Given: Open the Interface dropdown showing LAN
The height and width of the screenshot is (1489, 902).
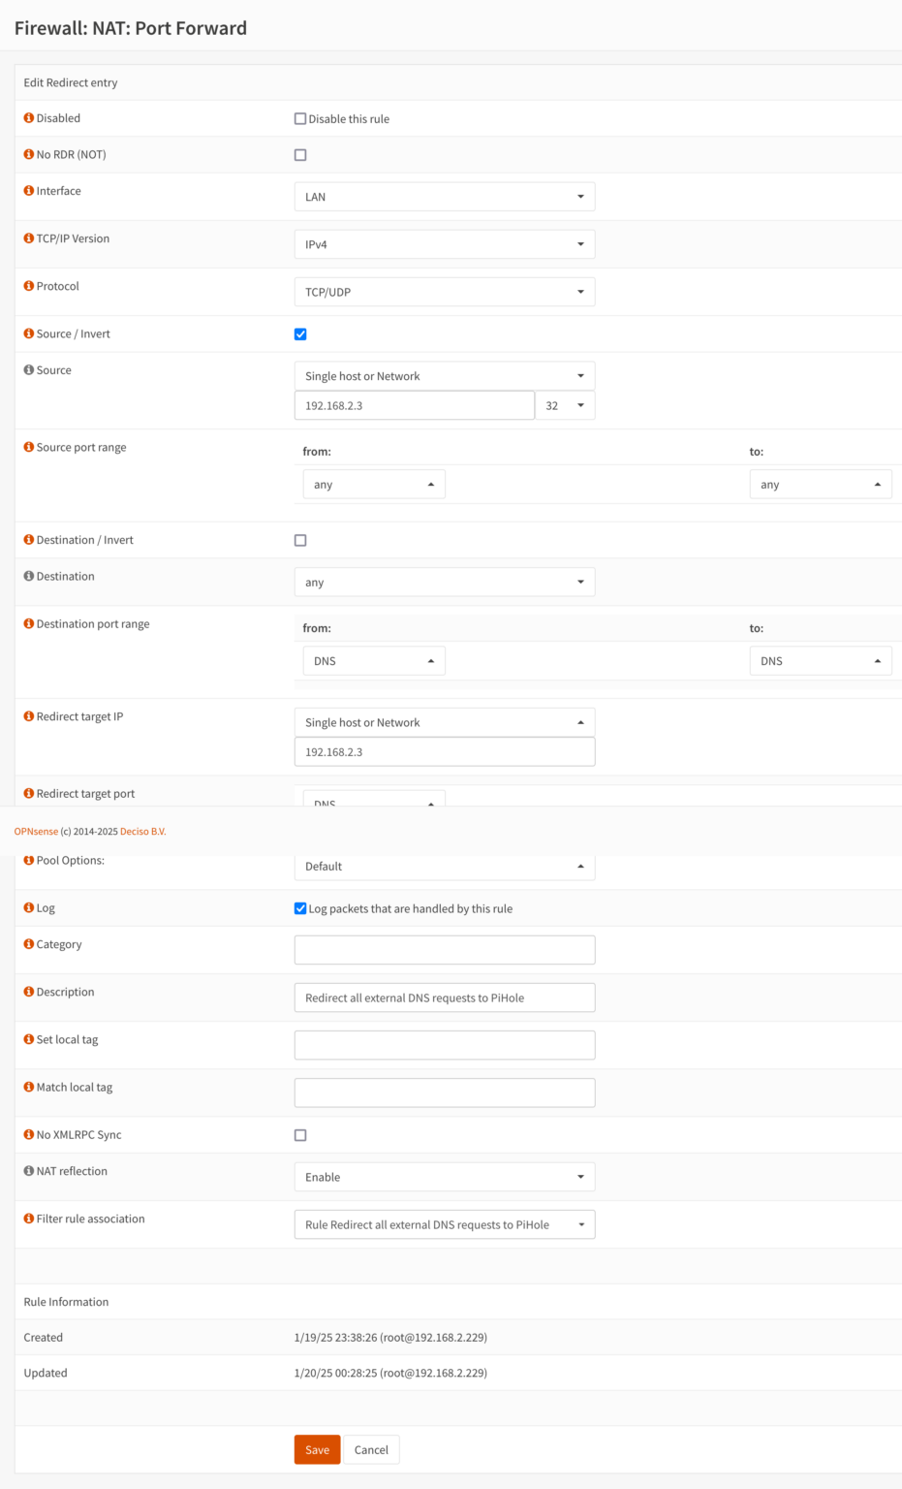Looking at the screenshot, I should click(444, 196).
